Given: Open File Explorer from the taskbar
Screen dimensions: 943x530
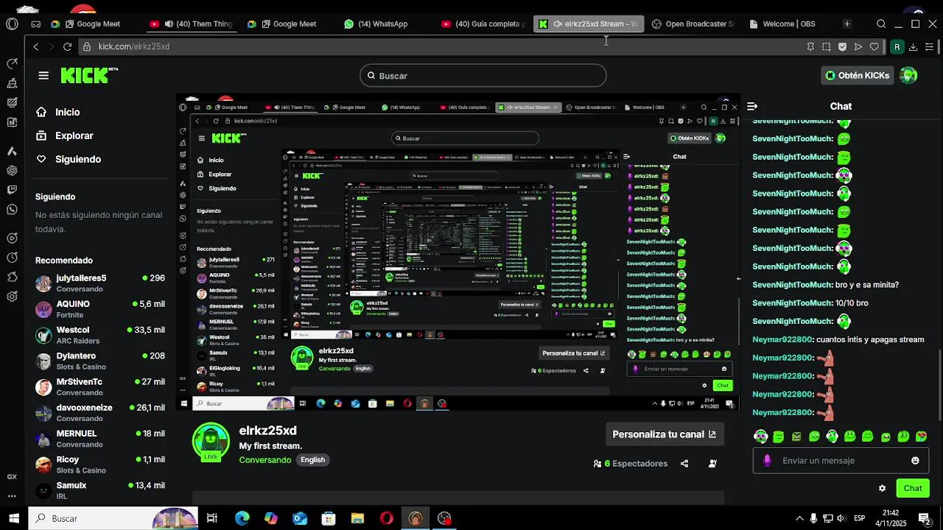Looking at the screenshot, I should (x=357, y=518).
